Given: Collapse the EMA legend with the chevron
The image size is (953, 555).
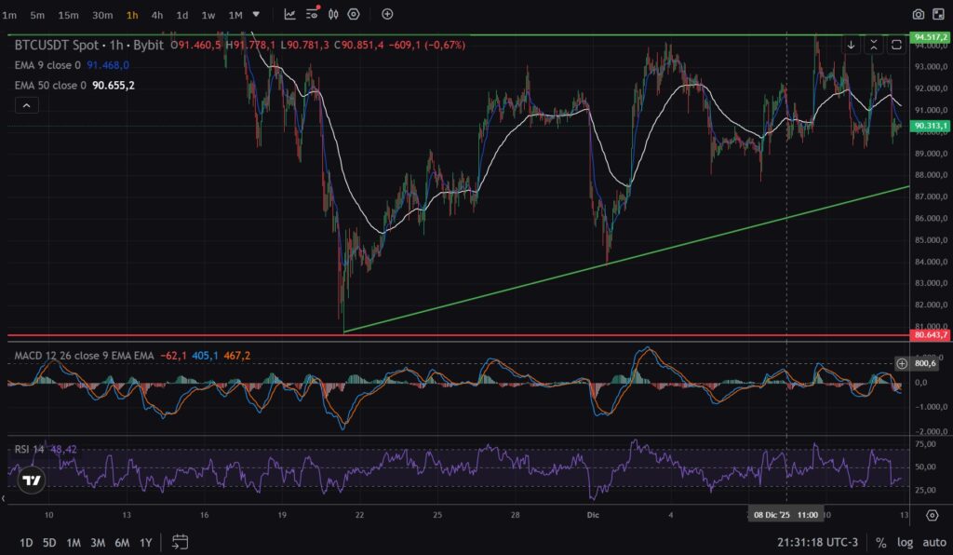Looking at the screenshot, I should coord(27,104).
